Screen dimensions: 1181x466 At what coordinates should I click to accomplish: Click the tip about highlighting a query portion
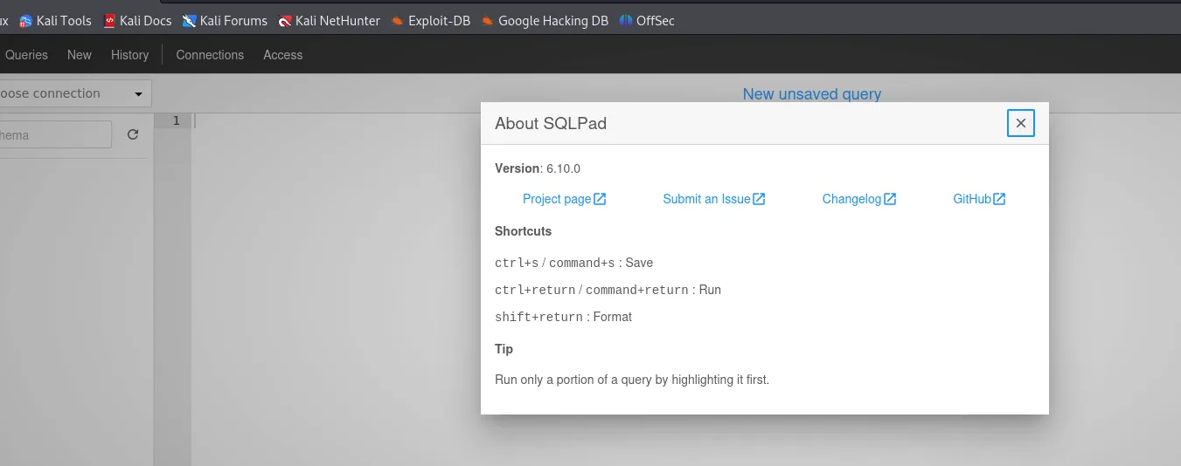coord(632,380)
